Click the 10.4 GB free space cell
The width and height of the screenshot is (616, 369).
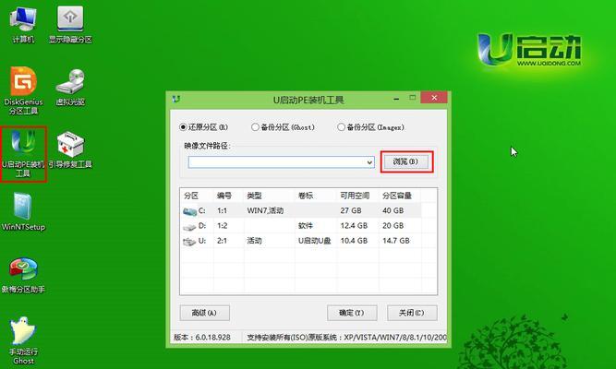click(x=354, y=241)
